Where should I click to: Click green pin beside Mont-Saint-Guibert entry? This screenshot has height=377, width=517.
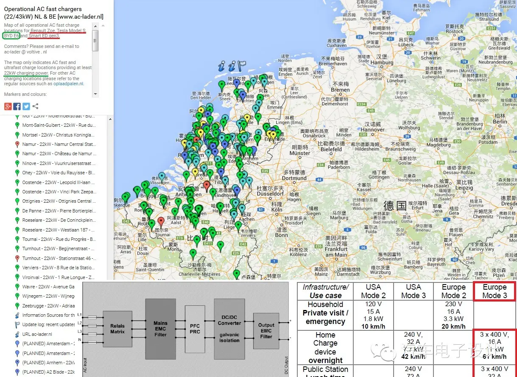(x=17, y=126)
